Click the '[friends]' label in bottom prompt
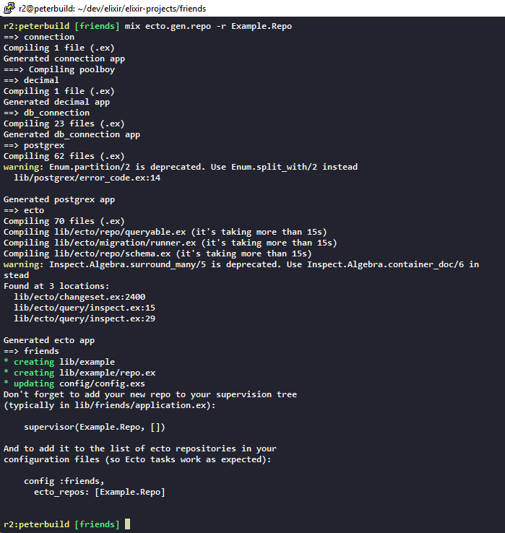Viewport: 505px width, 533px height. click(97, 524)
